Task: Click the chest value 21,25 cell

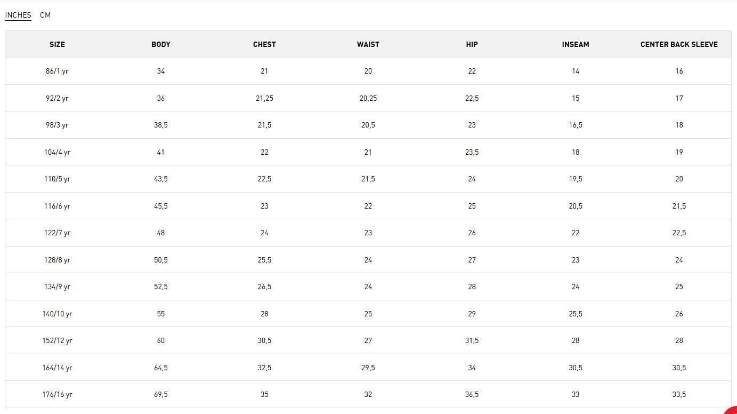Action: point(264,98)
